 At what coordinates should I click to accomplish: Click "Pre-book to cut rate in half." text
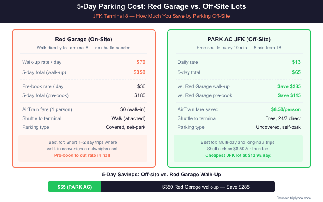click(84, 155)
